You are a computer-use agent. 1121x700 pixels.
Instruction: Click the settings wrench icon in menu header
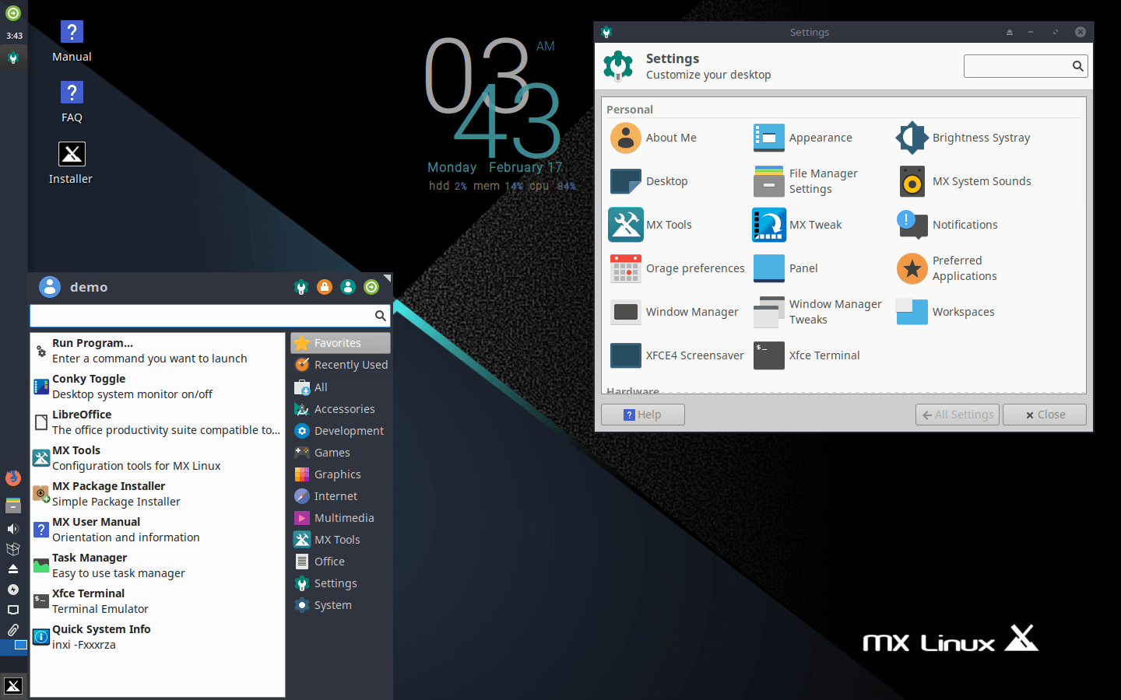(301, 287)
